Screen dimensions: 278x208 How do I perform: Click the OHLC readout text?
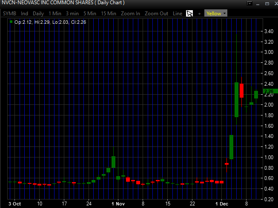50,22
